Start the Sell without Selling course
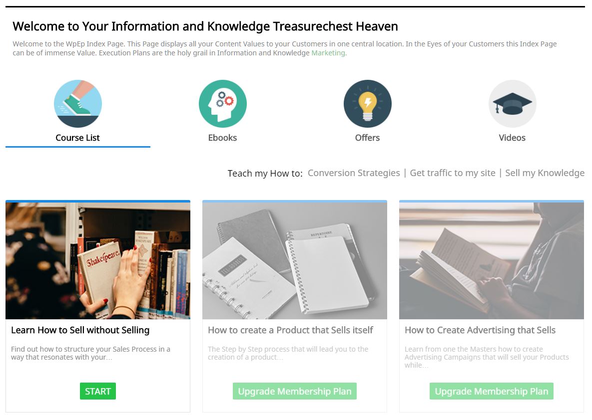 (98, 392)
